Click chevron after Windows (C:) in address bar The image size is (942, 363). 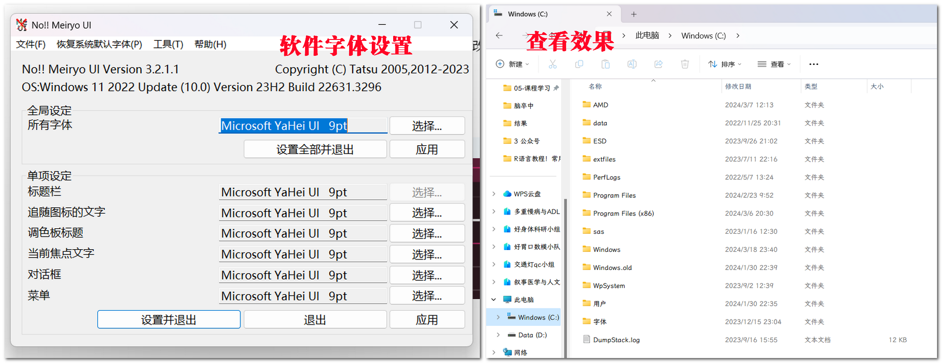pos(738,35)
